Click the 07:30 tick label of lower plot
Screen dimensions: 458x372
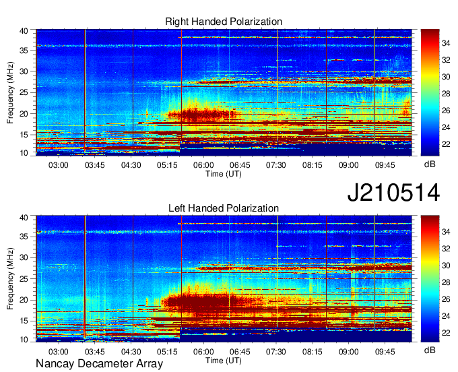click(275, 351)
